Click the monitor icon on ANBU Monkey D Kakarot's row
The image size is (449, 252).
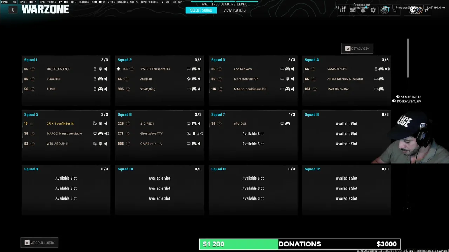tap(376, 79)
